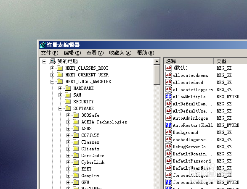Expand the 360Safe key
This screenshot has width=247, height=189.
[68, 115]
